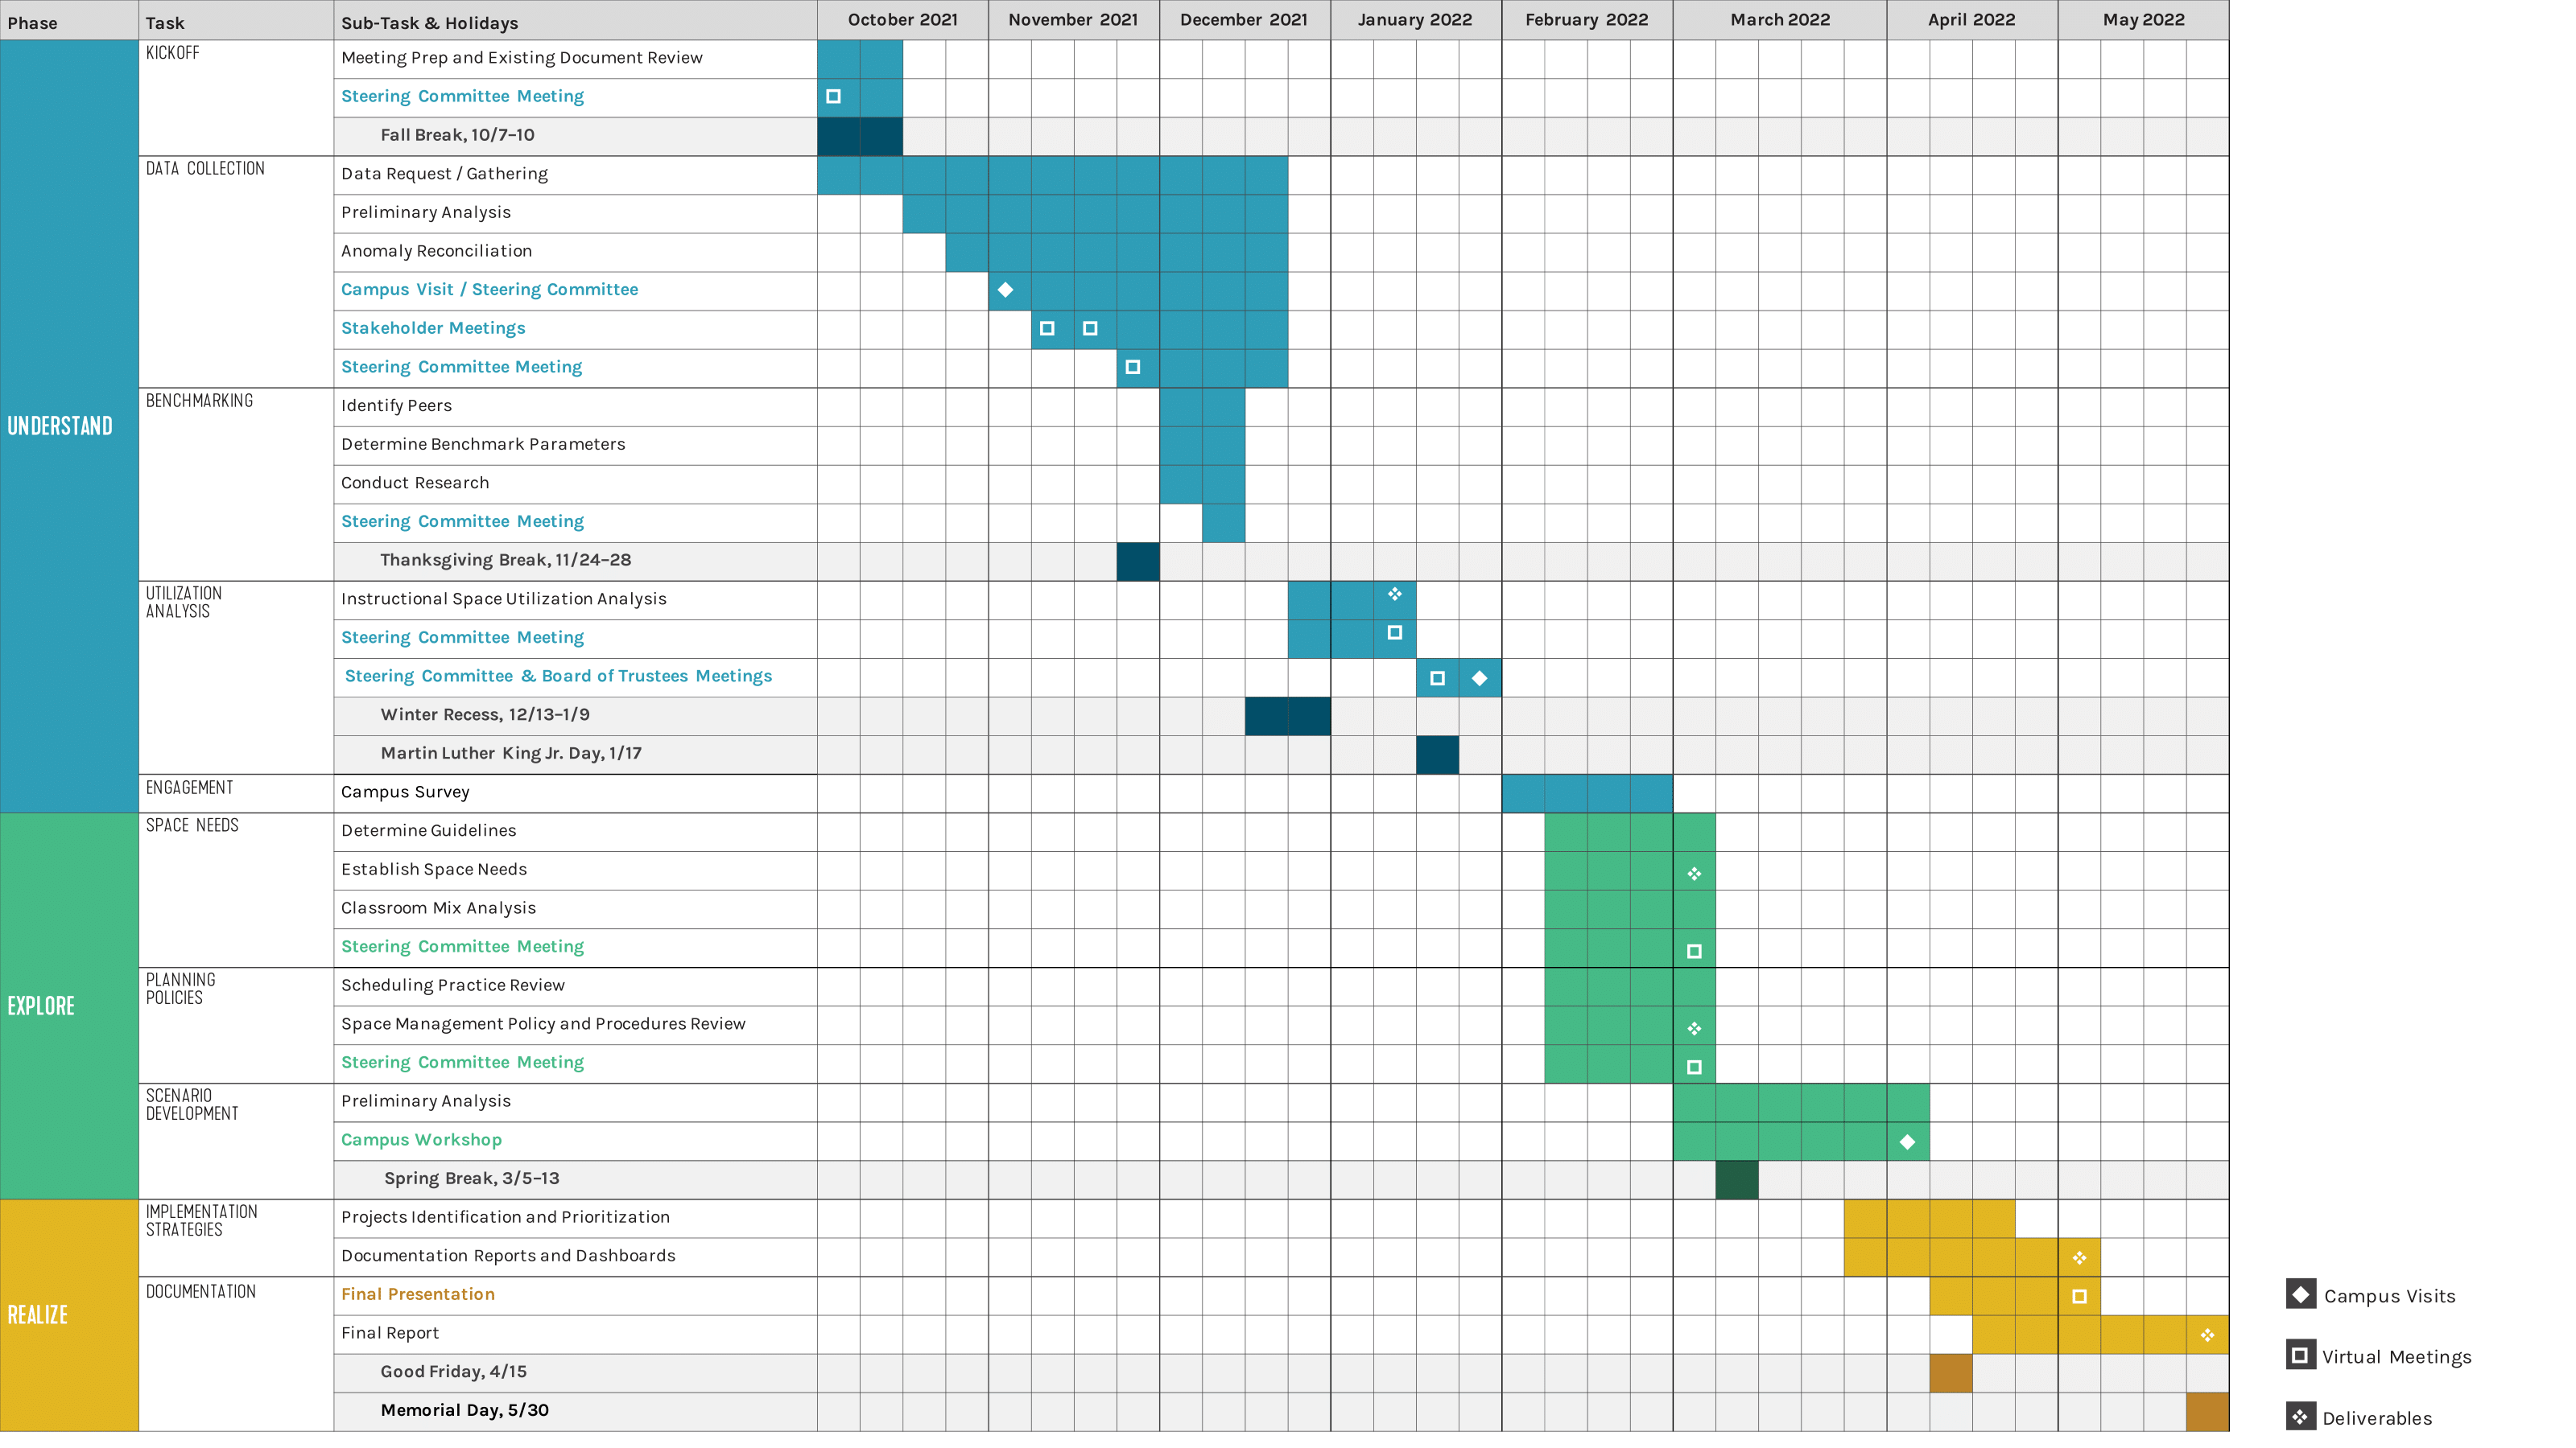Image resolution: width=2576 pixels, height=1448 pixels.
Task: Toggle the Steering Committee square in March
Action: [x=1694, y=949]
